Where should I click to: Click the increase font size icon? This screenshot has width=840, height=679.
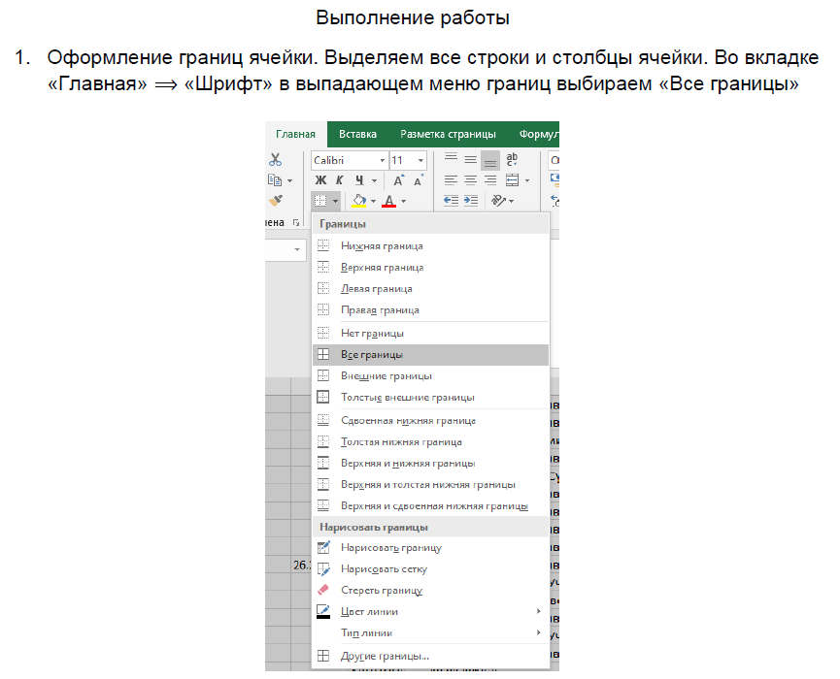(x=398, y=180)
